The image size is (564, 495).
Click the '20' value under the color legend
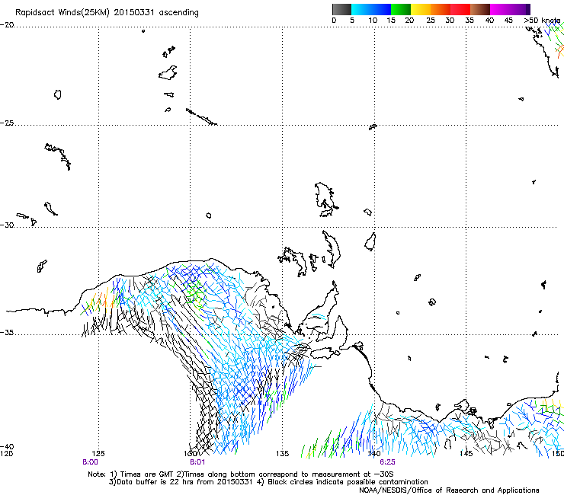click(x=409, y=21)
